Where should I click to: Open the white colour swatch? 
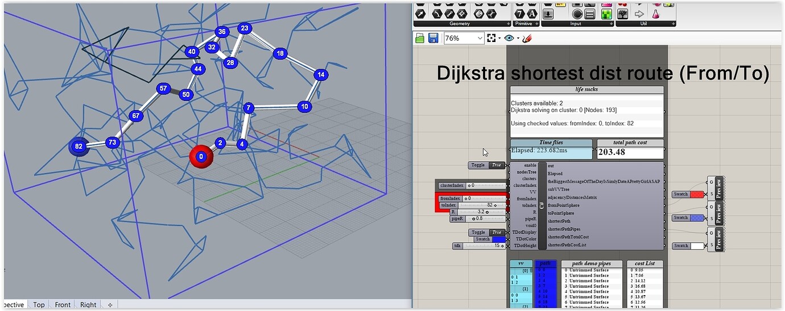[689, 246]
